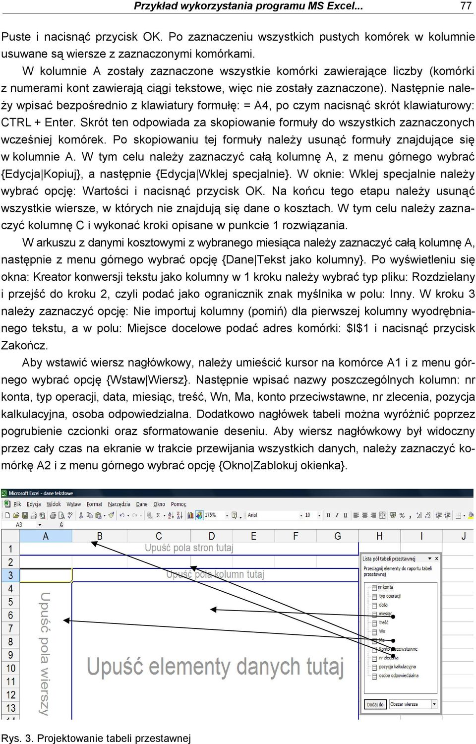
Task: Select 'pozycja kalkulacyjna' field in list
Action: point(397,667)
